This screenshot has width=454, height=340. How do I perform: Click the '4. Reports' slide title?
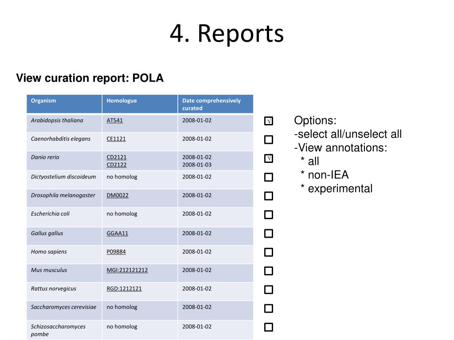point(227,34)
